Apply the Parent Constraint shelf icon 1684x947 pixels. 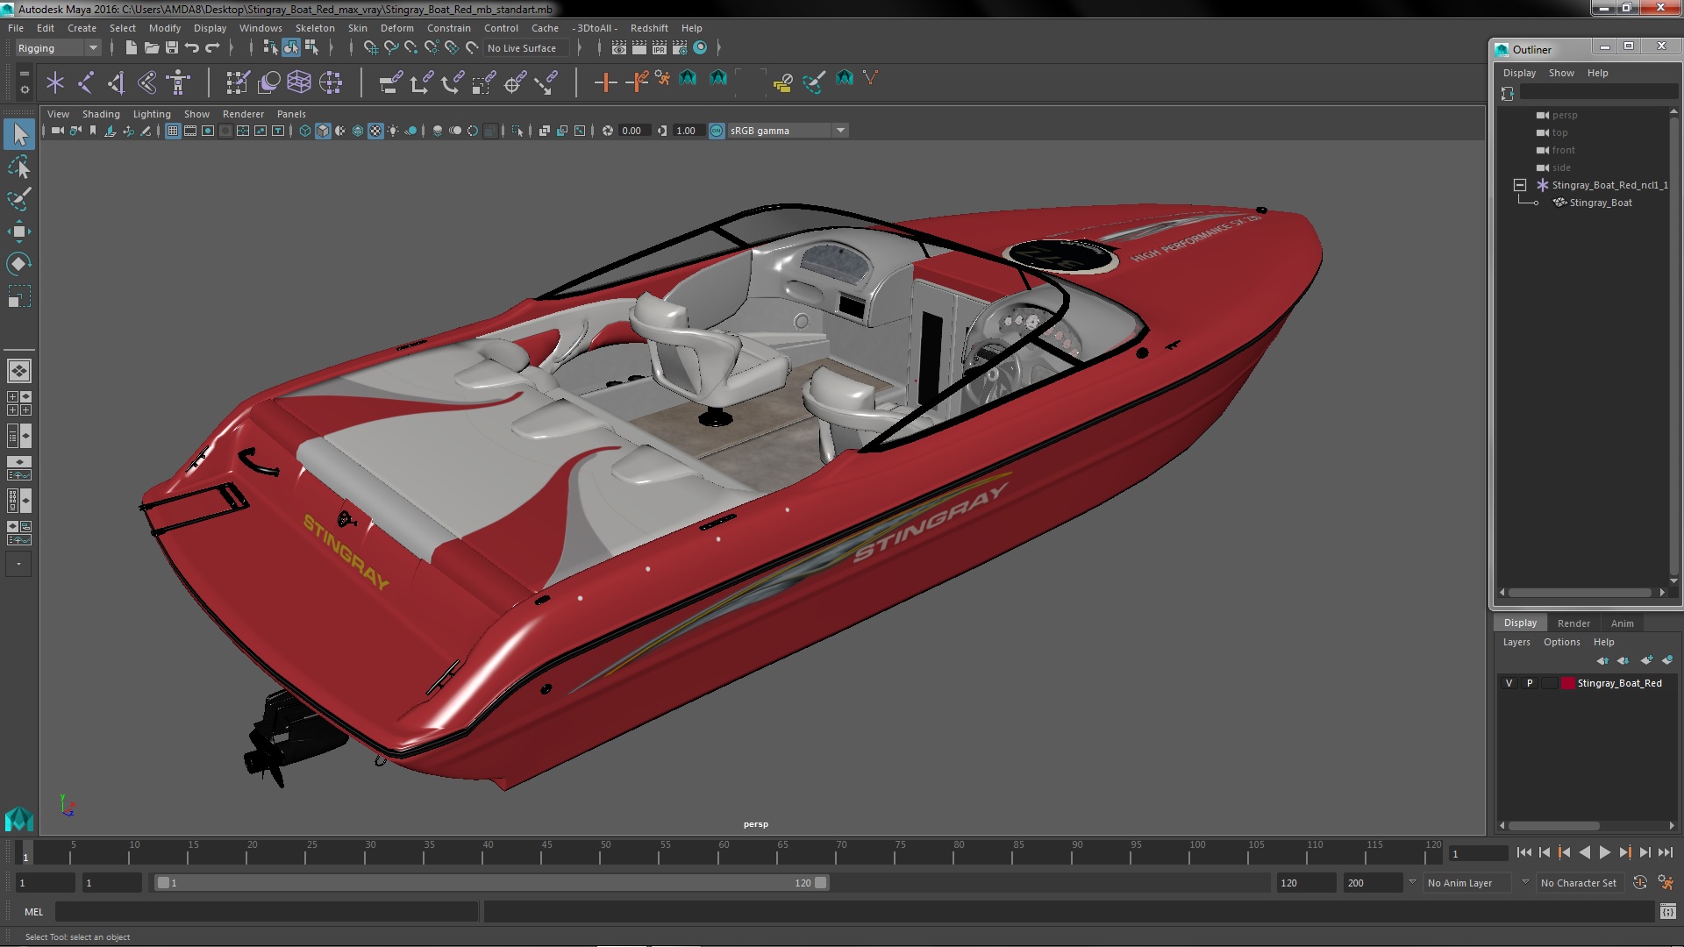point(390,82)
